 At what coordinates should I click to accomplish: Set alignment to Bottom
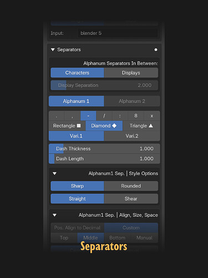(117, 238)
